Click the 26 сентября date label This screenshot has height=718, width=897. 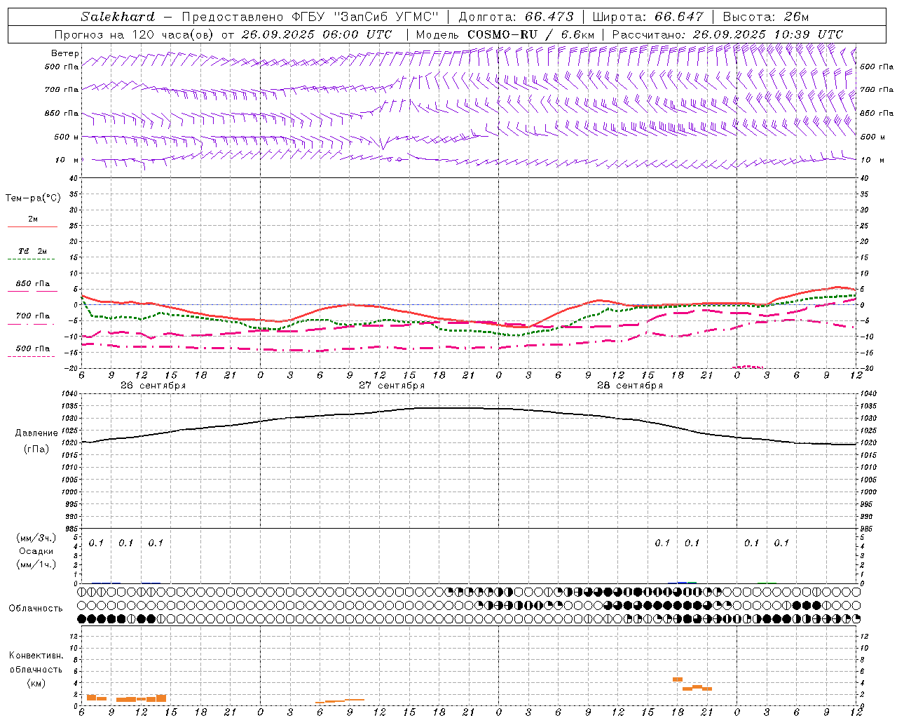coord(153,386)
